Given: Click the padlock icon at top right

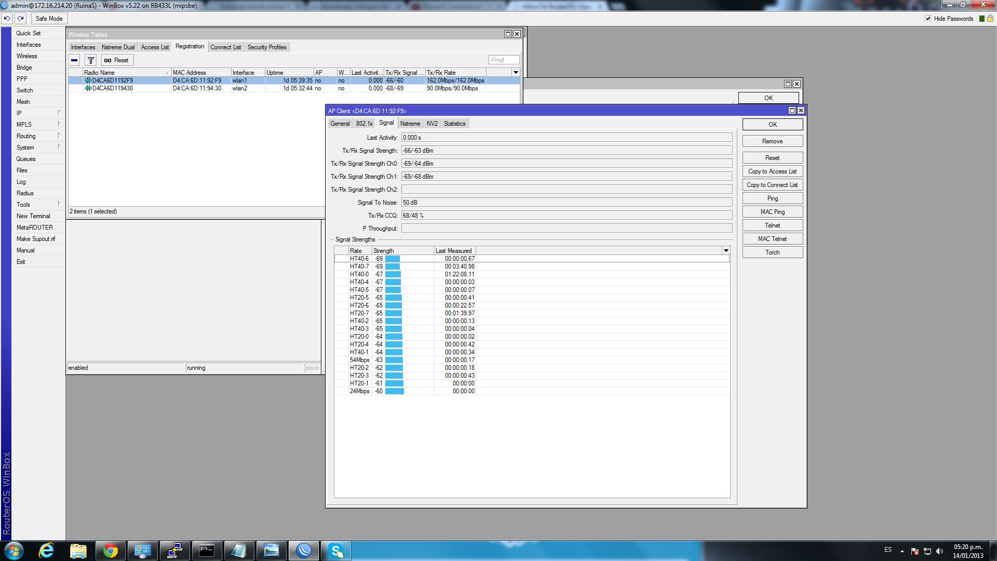Looking at the screenshot, I should (990, 18).
